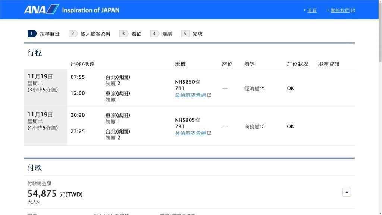
Task: Click external-link icon on NH5850 operator link
Action: [x=209, y=95]
